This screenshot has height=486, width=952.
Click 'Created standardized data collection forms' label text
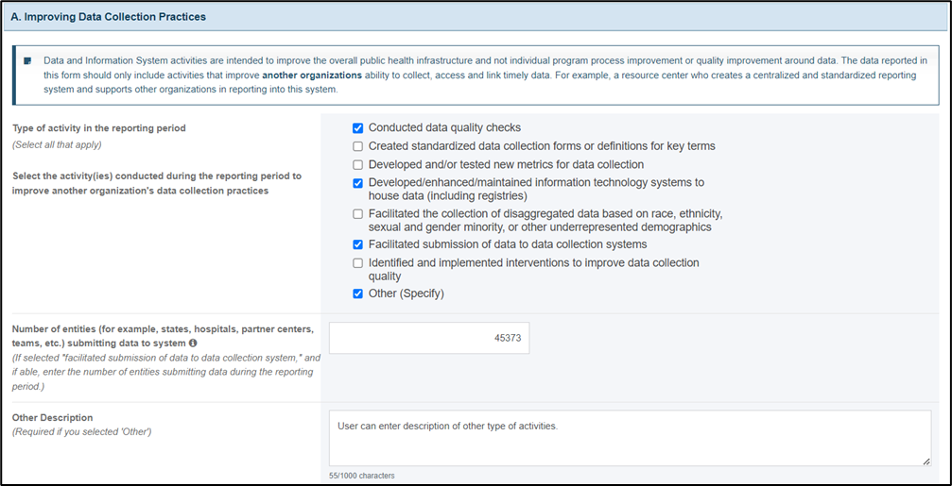pyautogui.click(x=543, y=146)
